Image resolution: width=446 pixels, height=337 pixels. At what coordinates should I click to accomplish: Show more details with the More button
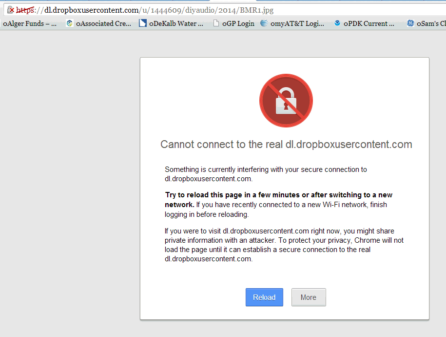[x=309, y=297]
